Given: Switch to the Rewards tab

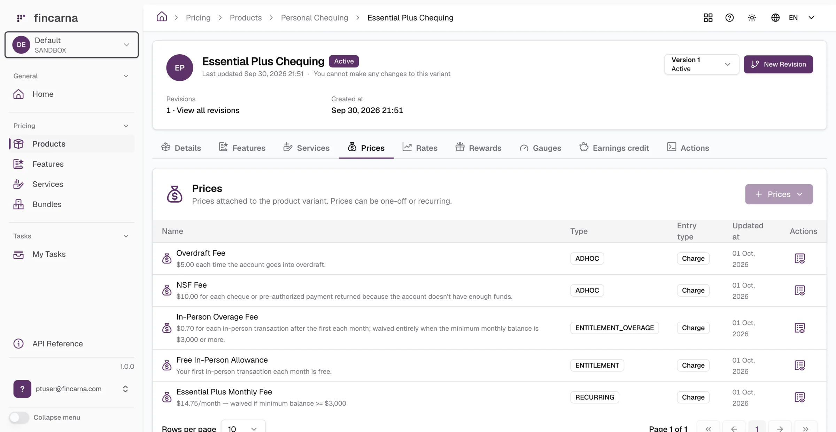Looking at the screenshot, I should (x=478, y=148).
